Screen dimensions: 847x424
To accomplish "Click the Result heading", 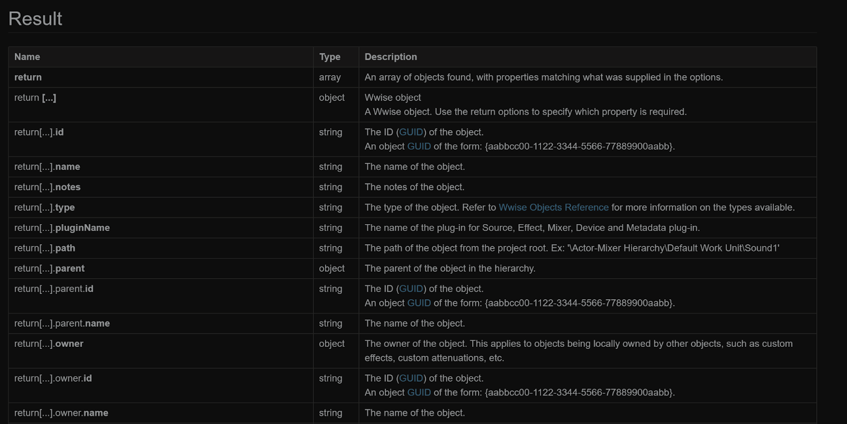I will pyautogui.click(x=35, y=19).
